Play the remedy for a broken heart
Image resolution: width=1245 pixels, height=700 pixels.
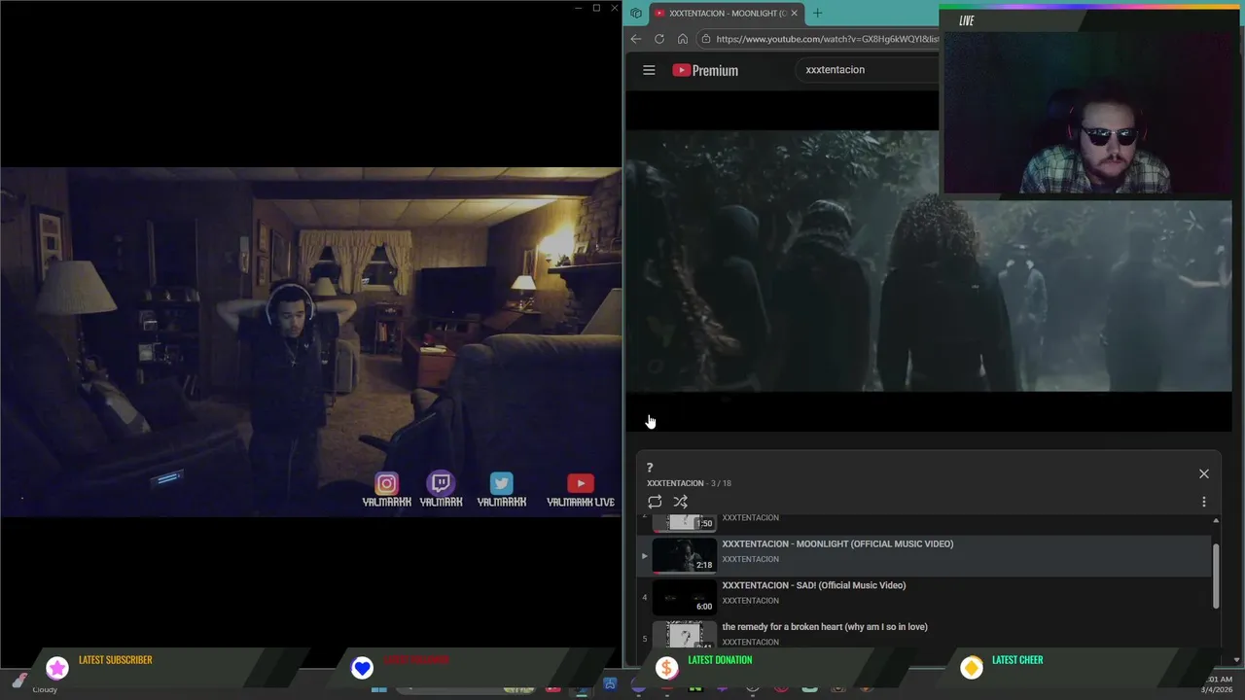(924, 634)
